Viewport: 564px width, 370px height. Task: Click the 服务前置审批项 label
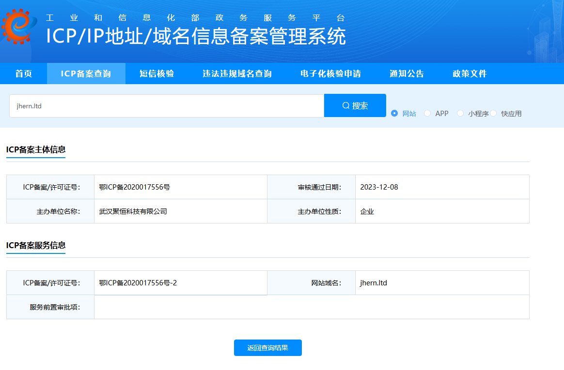(x=55, y=307)
